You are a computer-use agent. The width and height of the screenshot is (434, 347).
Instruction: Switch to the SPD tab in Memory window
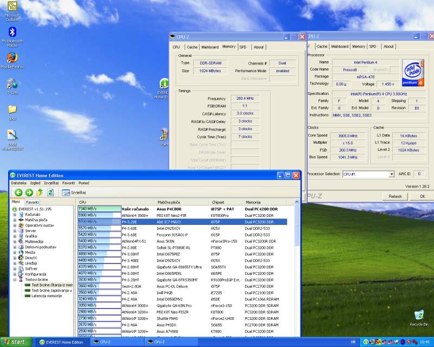[243, 47]
